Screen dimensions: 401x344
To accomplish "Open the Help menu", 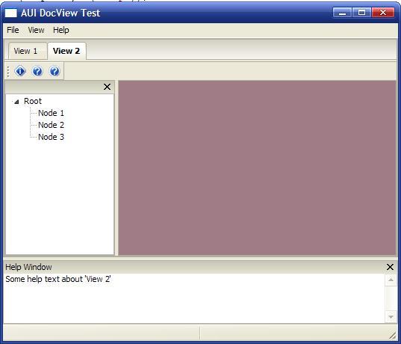I will [x=61, y=30].
